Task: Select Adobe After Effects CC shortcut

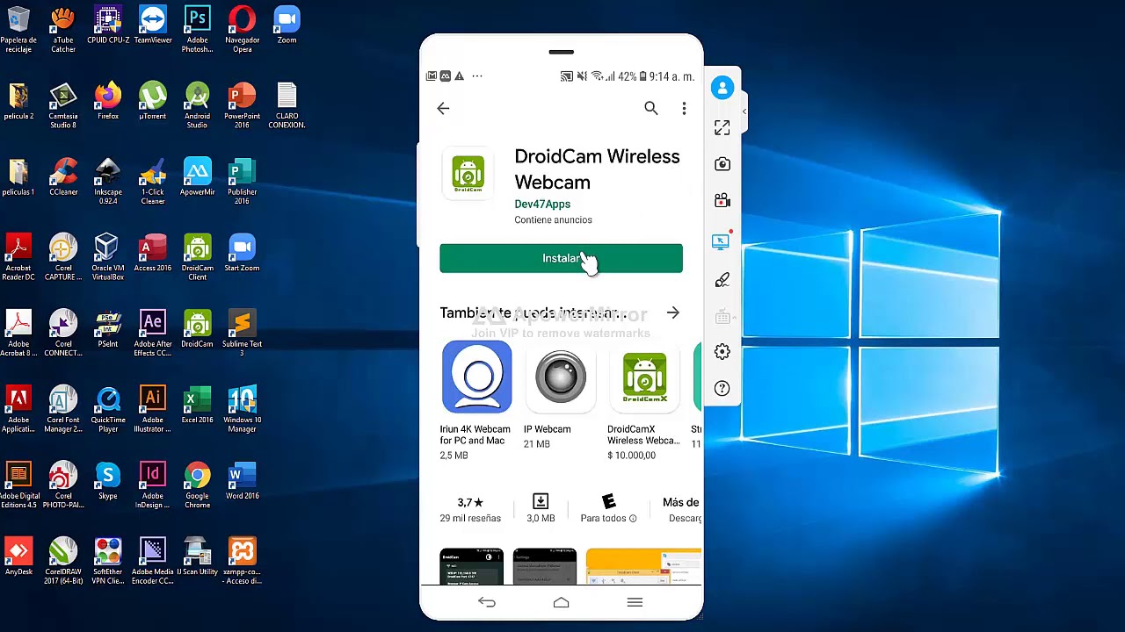Action: pos(153,334)
